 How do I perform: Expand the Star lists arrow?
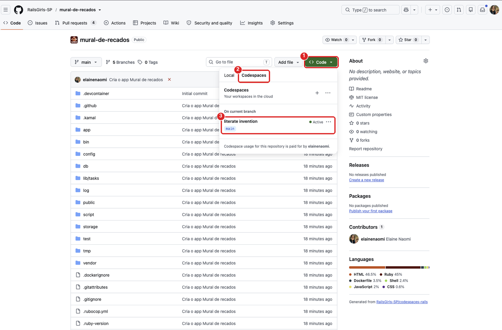(425, 40)
